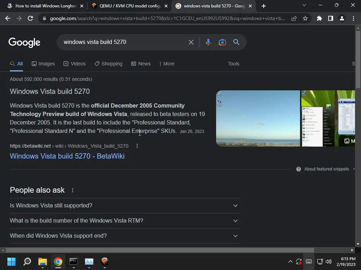Click the network display tray icon

(320, 262)
